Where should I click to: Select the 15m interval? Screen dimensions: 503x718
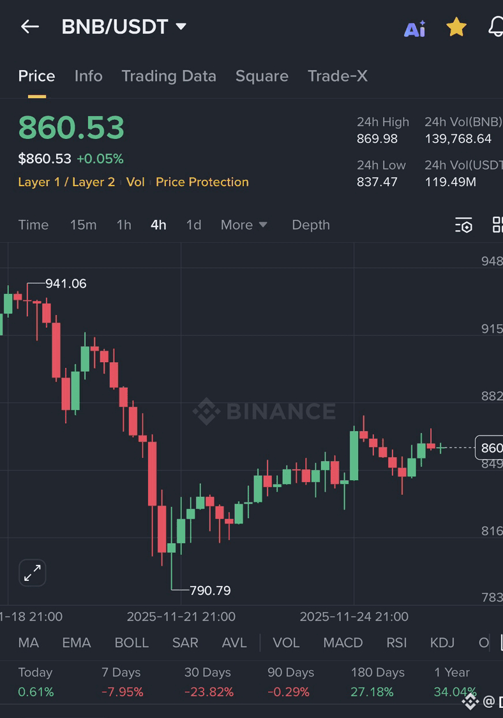click(x=83, y=225)
